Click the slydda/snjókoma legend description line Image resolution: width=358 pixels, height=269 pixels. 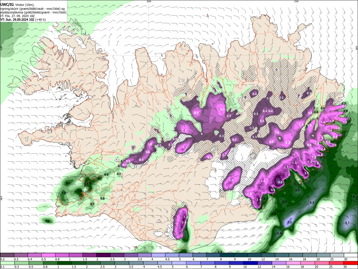(33, 12)
